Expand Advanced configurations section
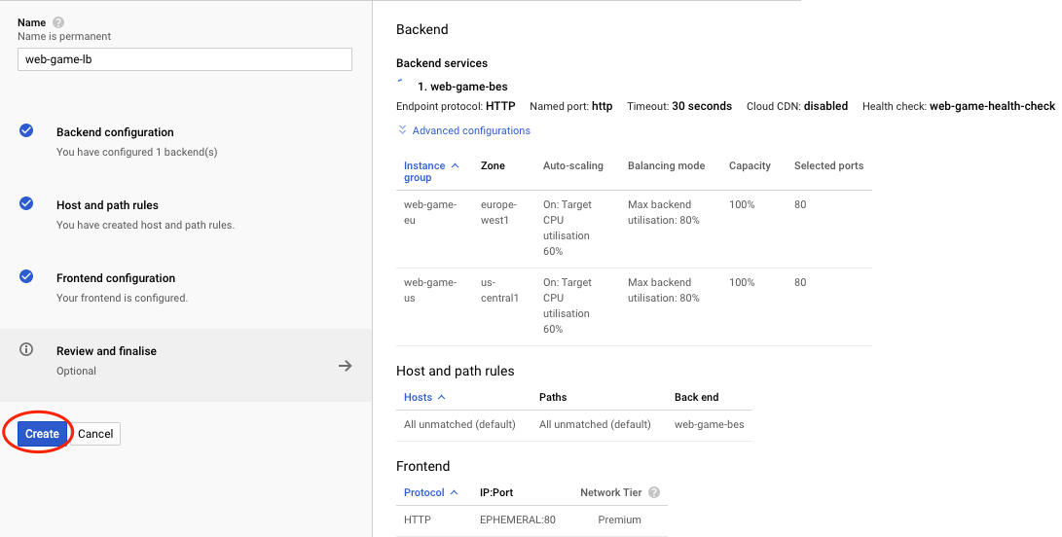Screen dimensions: 1062x537 tap(471, 130)
